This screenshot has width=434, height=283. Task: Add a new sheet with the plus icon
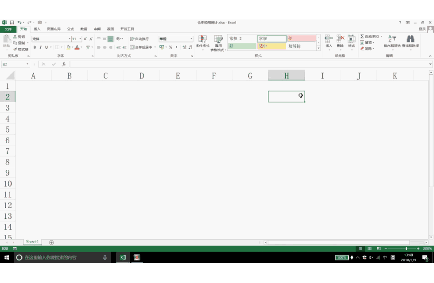51,242
